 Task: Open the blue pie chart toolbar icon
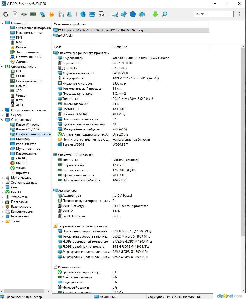tap(83, 14)
